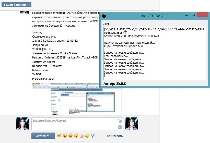210x143 pixels.
Task: Remove the Вадим Гаринов recipient tag
Action: (x=28, y=5)
